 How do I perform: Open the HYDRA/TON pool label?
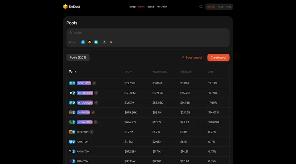click(x=85, y=122)
